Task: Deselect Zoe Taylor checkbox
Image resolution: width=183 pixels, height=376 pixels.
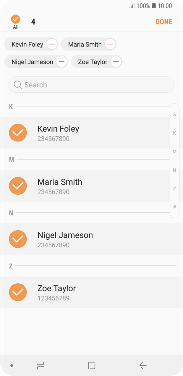Action: tap(18, 292)
